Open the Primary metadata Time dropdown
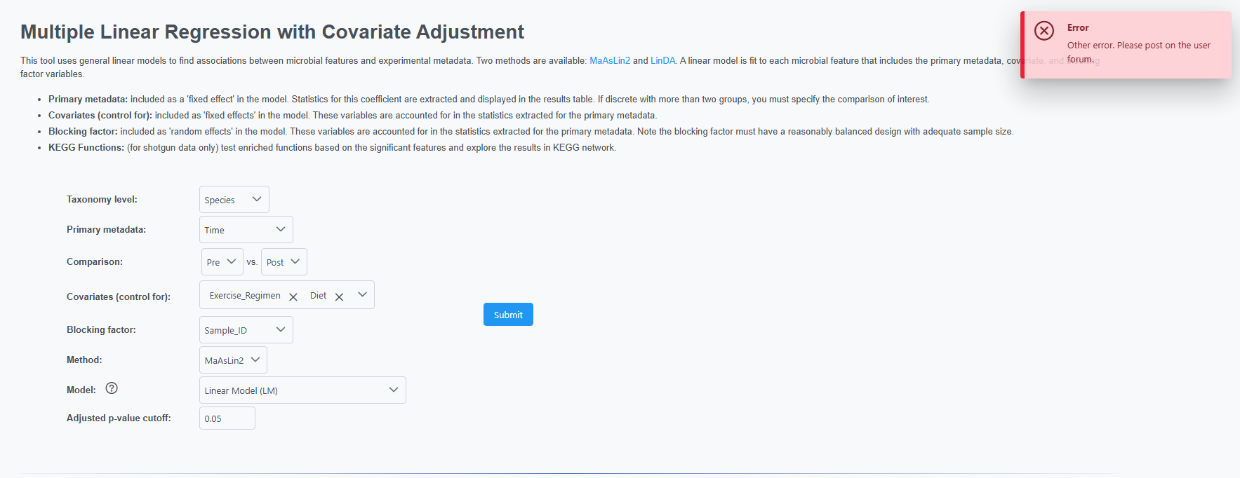Image resolution: width=1240 pixels, height=478 pixels. 246,230
